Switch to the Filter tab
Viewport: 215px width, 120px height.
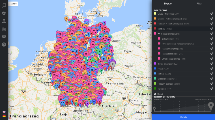[x=199, y=4]
